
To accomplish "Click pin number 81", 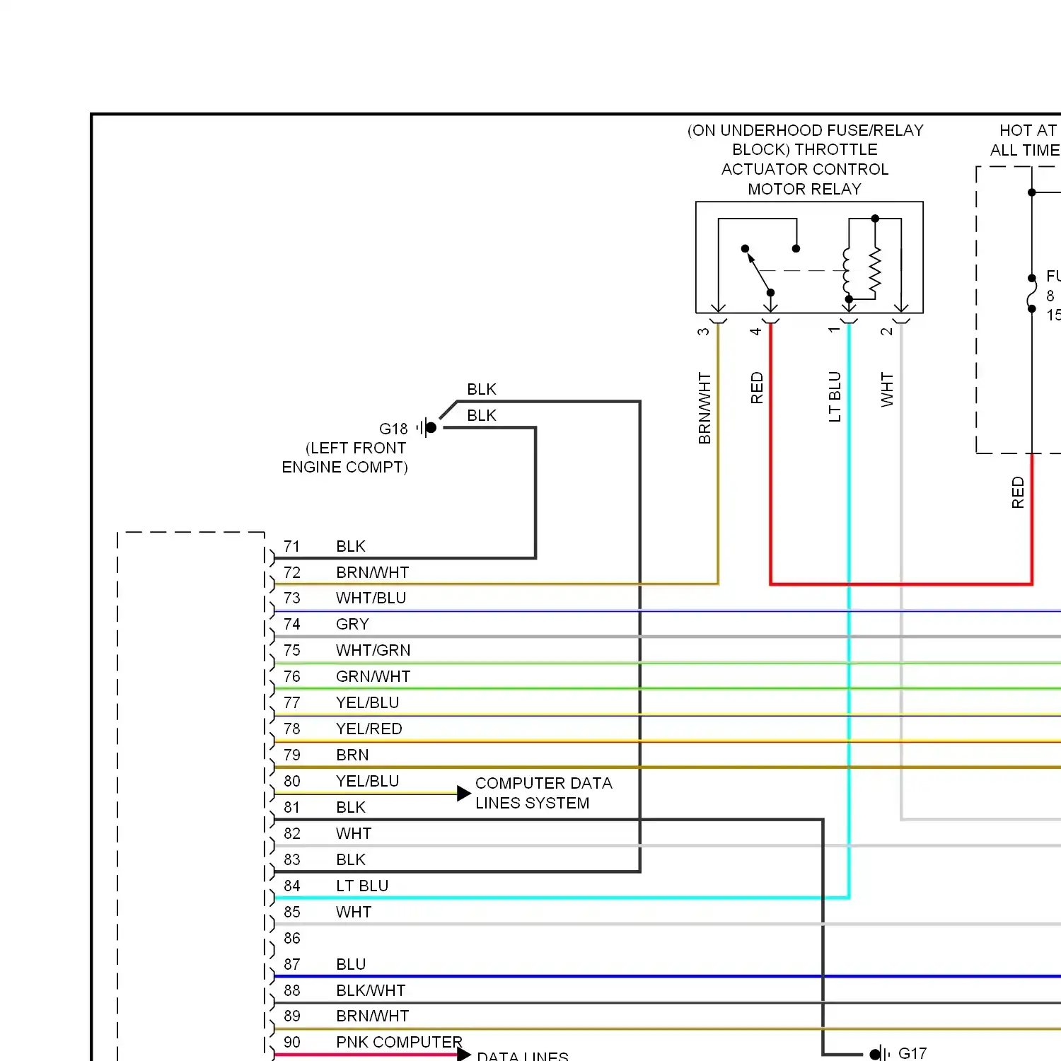I will pyautogui.click(x=291, y=807).
